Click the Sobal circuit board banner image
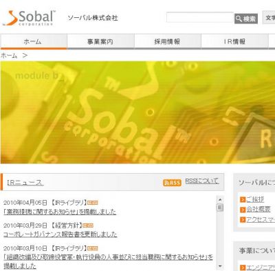 pos(137,112)
